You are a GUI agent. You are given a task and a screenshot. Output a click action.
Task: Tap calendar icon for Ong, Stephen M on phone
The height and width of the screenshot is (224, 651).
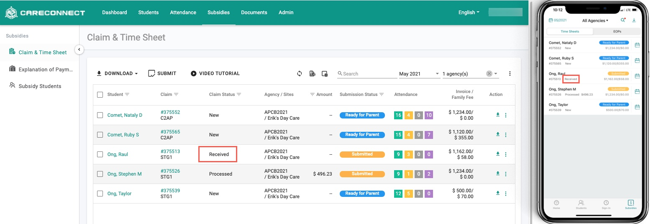(637, 91)
